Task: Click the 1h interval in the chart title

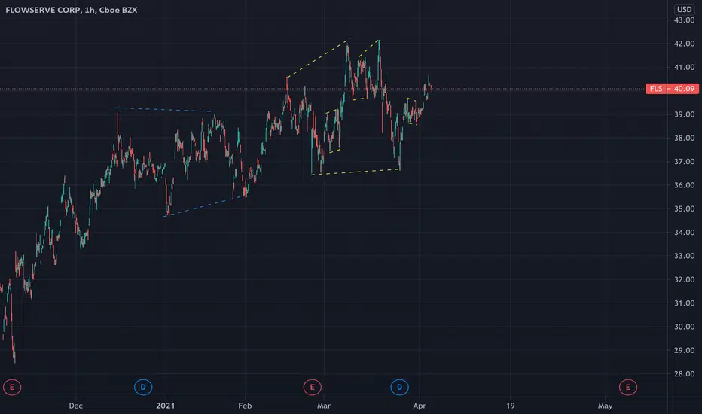Action: [x=90, y=10]
